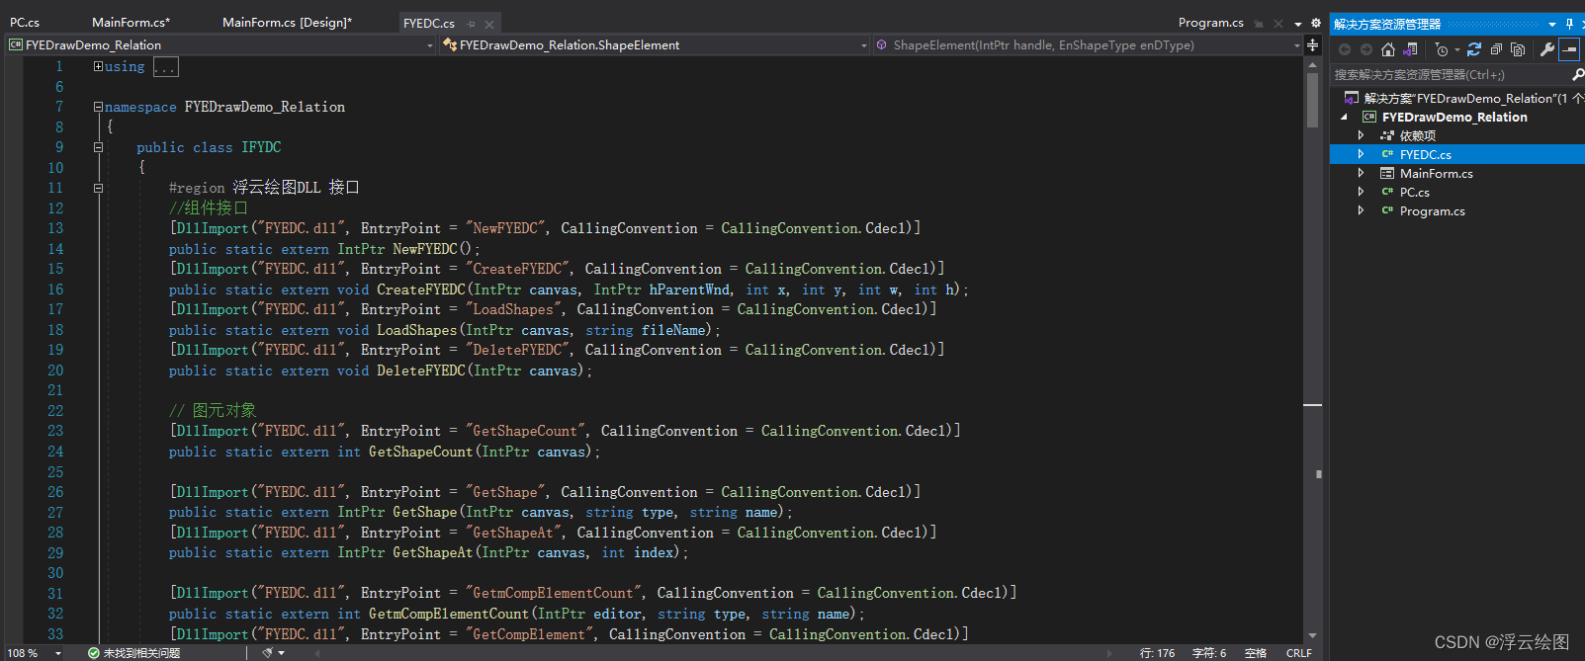1585x661 pixels.
Task: Open the active documents list dropdown
Action: (x=1298, y=23)
